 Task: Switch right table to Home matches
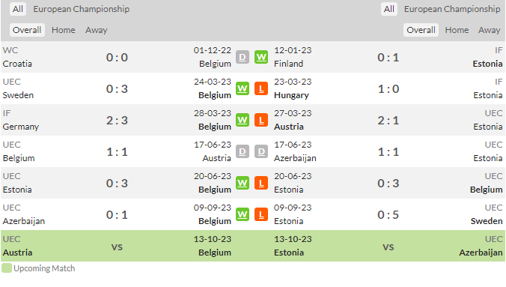coord(457,30)
